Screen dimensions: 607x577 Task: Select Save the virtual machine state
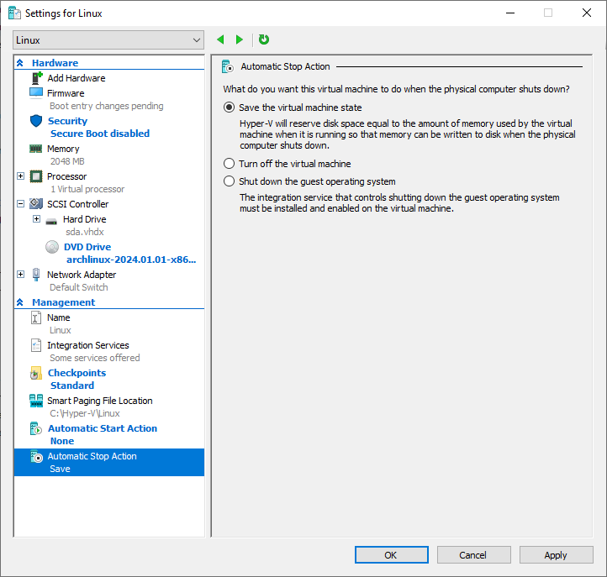(x=229, y=108)
